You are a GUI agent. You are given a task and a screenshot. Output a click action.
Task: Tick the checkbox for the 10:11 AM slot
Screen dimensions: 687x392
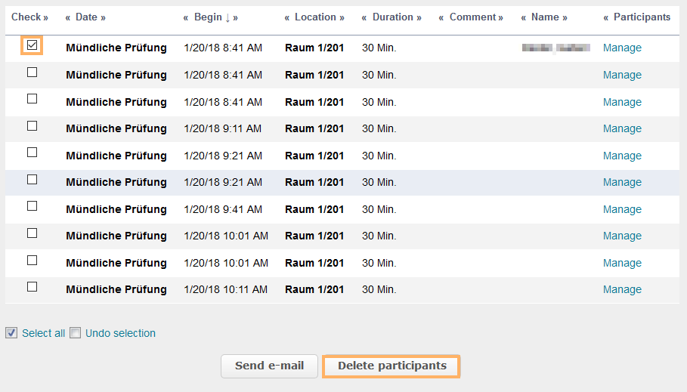pyautogui.click(x=32, y=287)
